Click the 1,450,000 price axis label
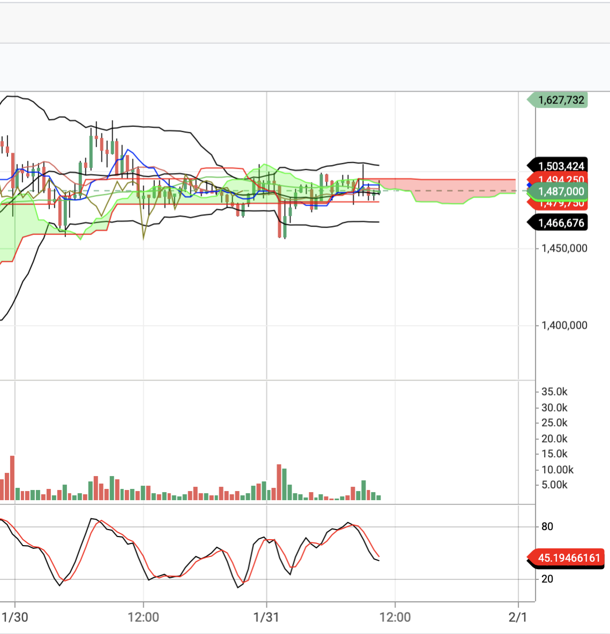Viewport: 610px width, 634px height. (564, 248)
